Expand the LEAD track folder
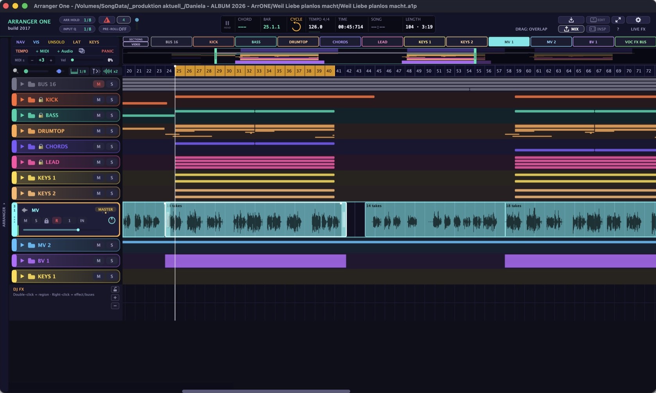This screenshot has width=656, height=393. [x=22, y=162]
